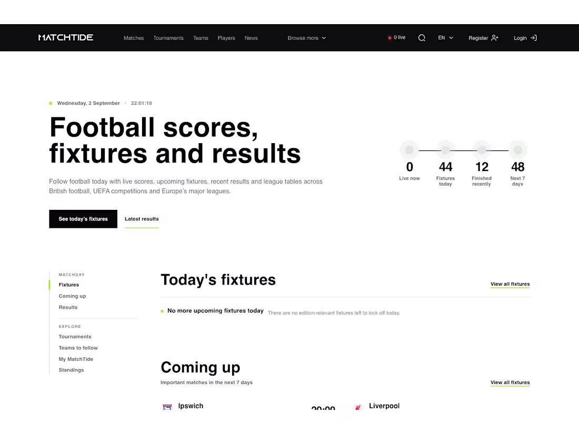This screenshot has height=434, width=579.
Task: Select the Fixtures today stat circle
Action: 445,150
